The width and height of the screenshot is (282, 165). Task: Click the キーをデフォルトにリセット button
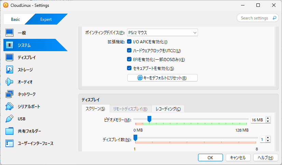163,78
